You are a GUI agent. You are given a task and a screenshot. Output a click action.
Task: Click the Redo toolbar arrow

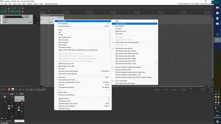[x=19, y=8]
